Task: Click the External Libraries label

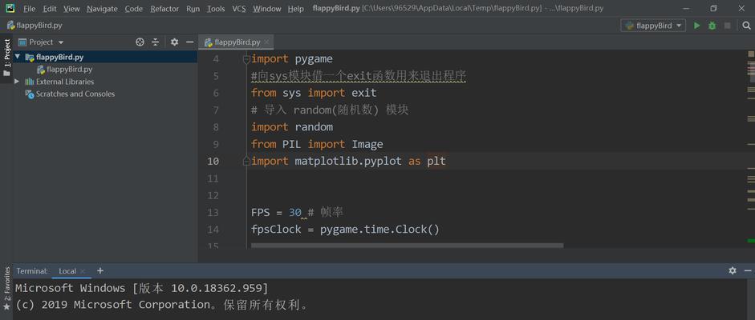Action: click(65, 82)
